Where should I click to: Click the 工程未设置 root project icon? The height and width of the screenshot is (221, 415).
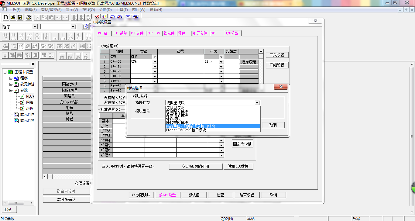11,72
